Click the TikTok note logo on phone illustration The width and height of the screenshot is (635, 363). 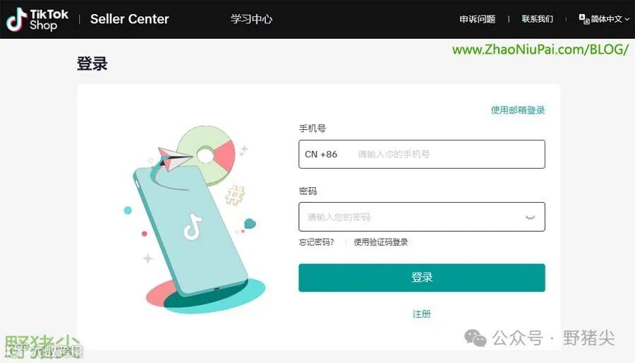point(193,227)
